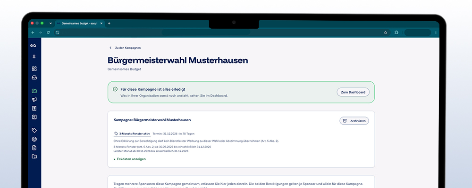Viewport: 472px width, 188px height.
Task: Reload the page with the refresh icon
Action: 48,32
